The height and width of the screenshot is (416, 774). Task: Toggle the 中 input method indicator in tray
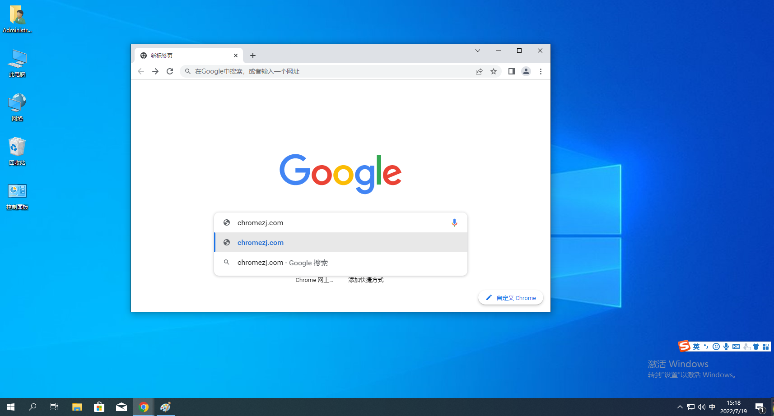tap(712, 407)
